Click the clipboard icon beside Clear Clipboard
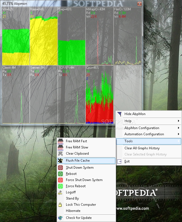 click(x=61, y=154)
